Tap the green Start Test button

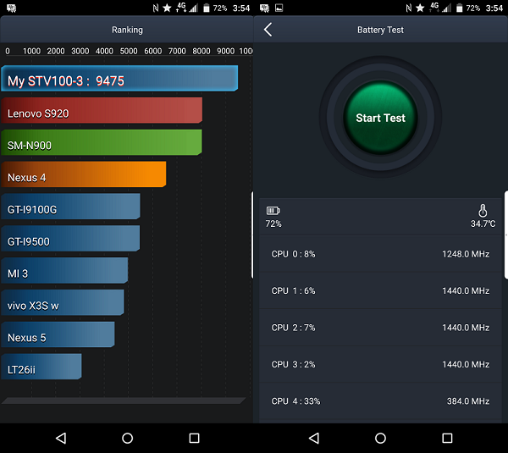(380, 118)
